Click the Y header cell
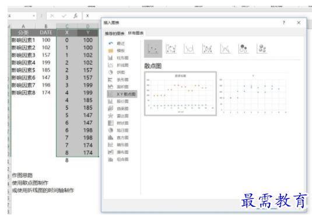 [x=87, y=33]
